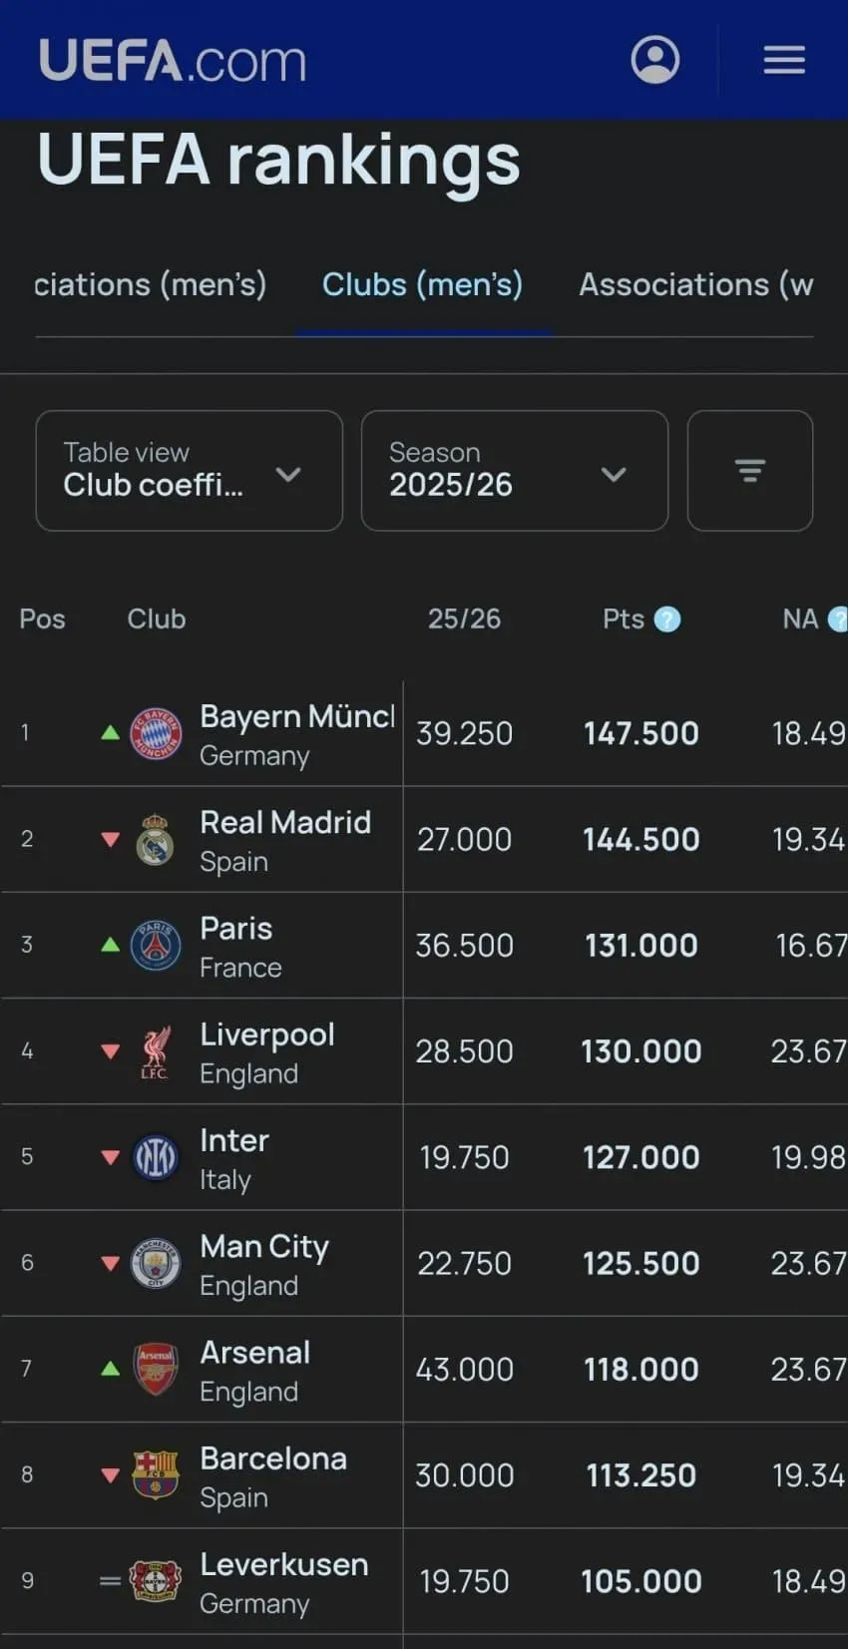Open the Paris club link
The image size is (848, 1649).
(x=235, y=929)
